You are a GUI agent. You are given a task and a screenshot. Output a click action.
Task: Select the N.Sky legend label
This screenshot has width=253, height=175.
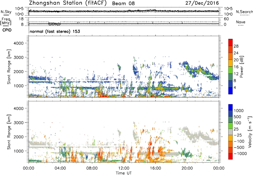(x=6, y=12)
